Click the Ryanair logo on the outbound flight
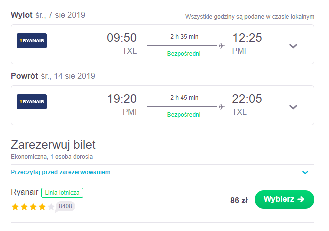This screenshot has width=329, height=231. [32, 41]
